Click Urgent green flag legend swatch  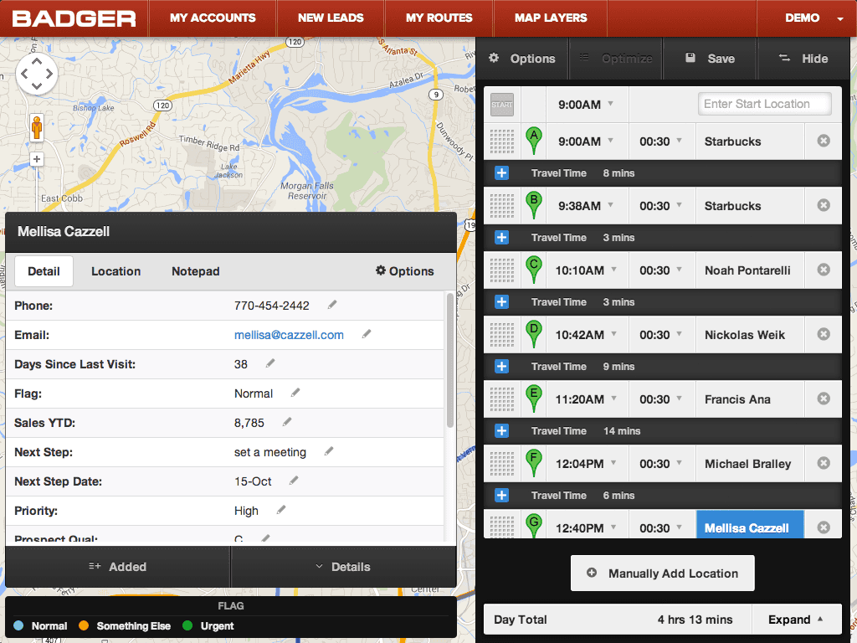[x=187, y=625]
